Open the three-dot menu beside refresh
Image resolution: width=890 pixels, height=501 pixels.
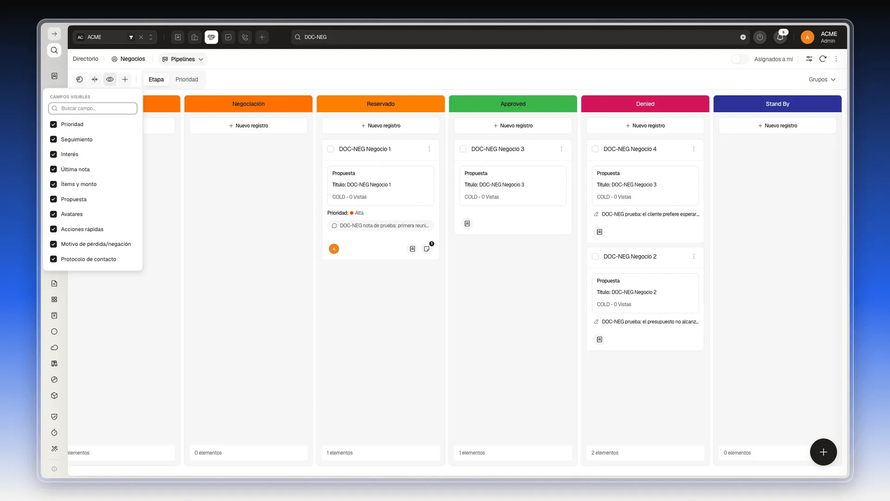click(x=836, y=59)
